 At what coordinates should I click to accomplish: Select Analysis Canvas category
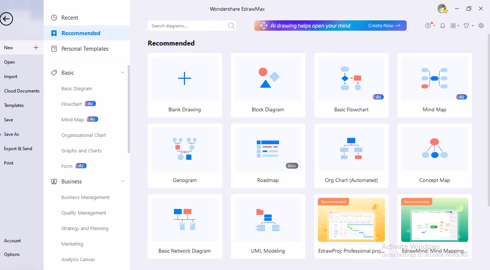[x=78, y=259]
